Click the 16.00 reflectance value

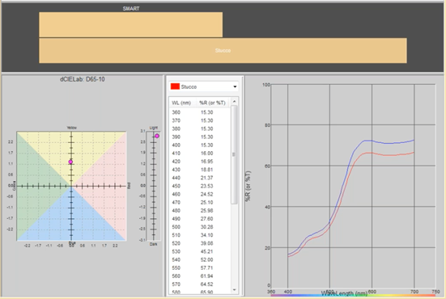tap(206, 154)
